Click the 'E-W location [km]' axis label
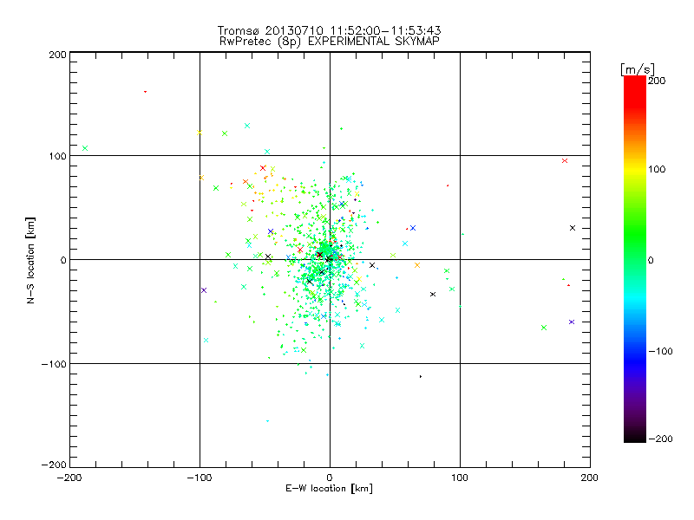Screen dimensions: 694x520 coord(329,488)
